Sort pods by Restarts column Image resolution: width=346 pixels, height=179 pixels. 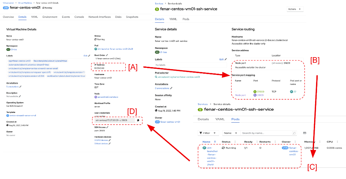[x=267, y=142]
